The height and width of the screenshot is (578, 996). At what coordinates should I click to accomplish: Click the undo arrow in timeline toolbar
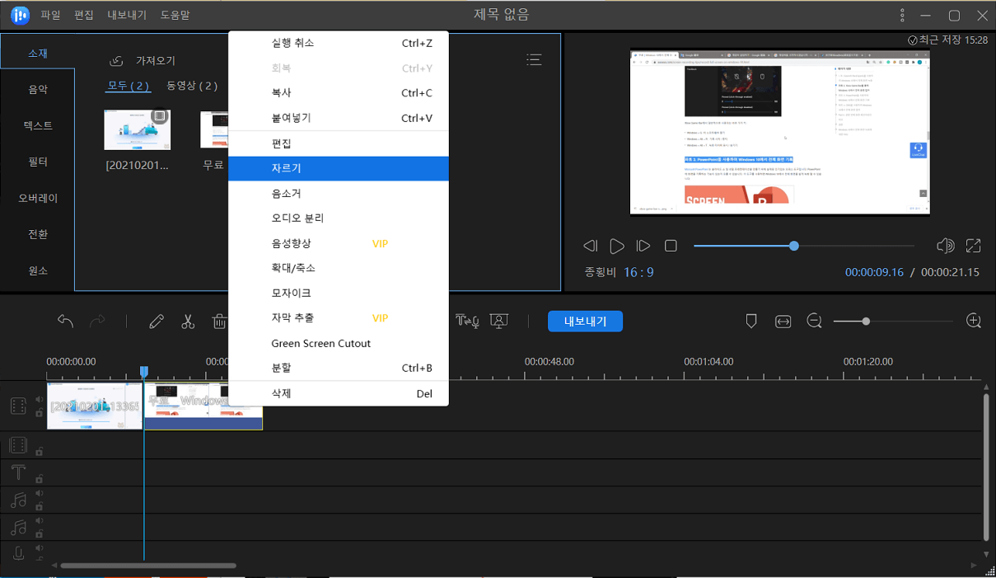point(66,322)
